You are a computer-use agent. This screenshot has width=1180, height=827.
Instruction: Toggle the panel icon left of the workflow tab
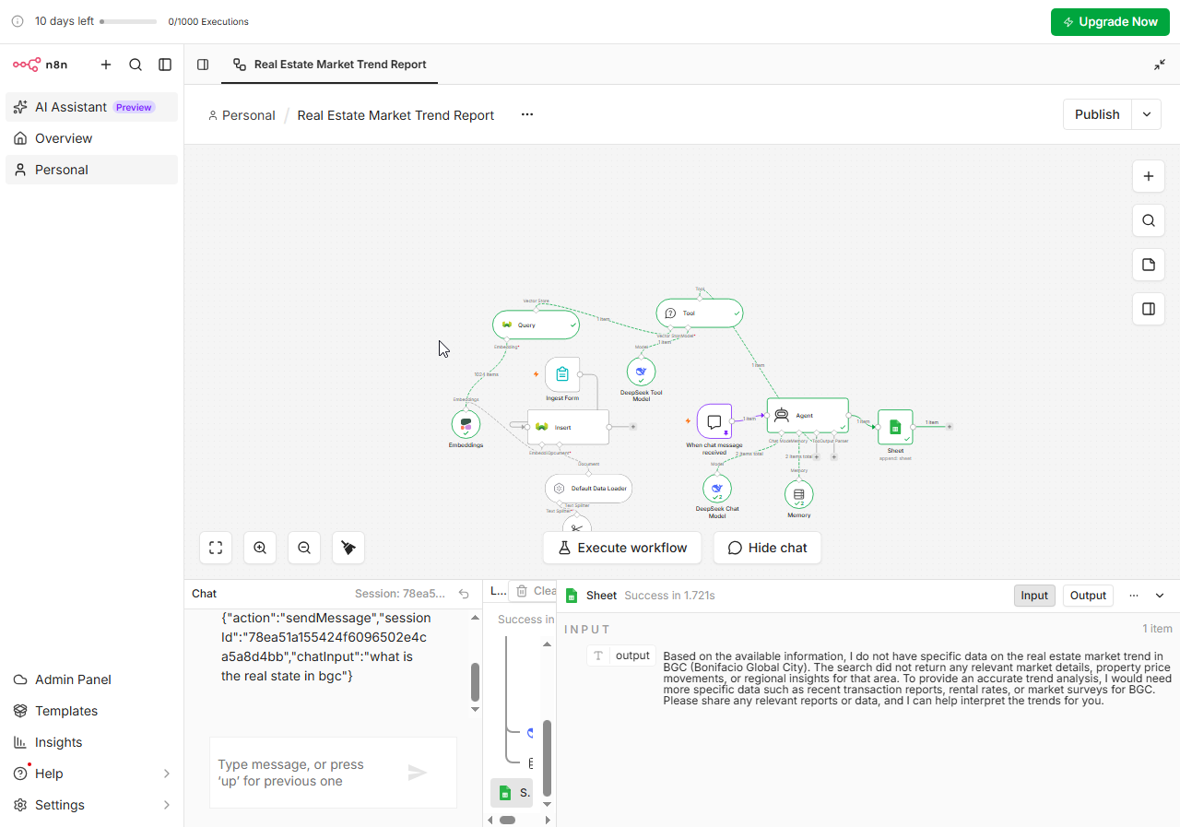[x=203, y=65]
